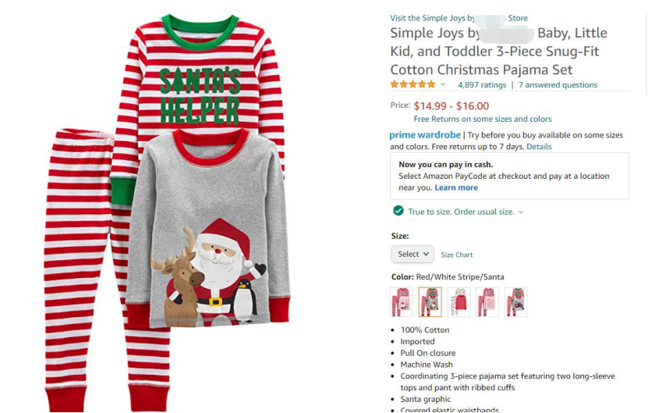Click the prime wardrobe logo
The width and height of the screenshot is (648, 413).
(425, 135)
